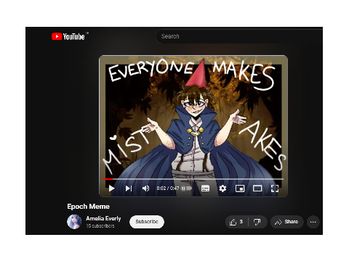Play the video with the play button

pyautogui.click(x=111, y=188)
